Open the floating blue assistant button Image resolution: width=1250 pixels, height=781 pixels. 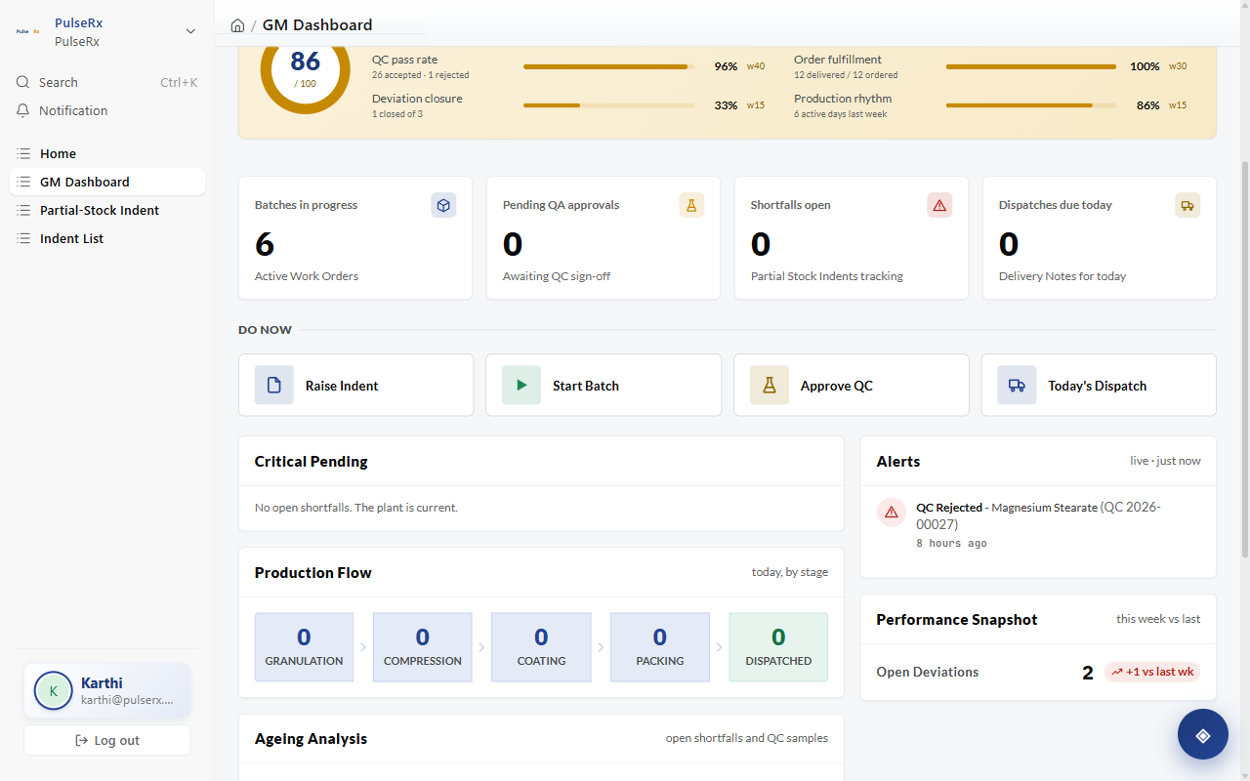click(x=1203, y=734)
